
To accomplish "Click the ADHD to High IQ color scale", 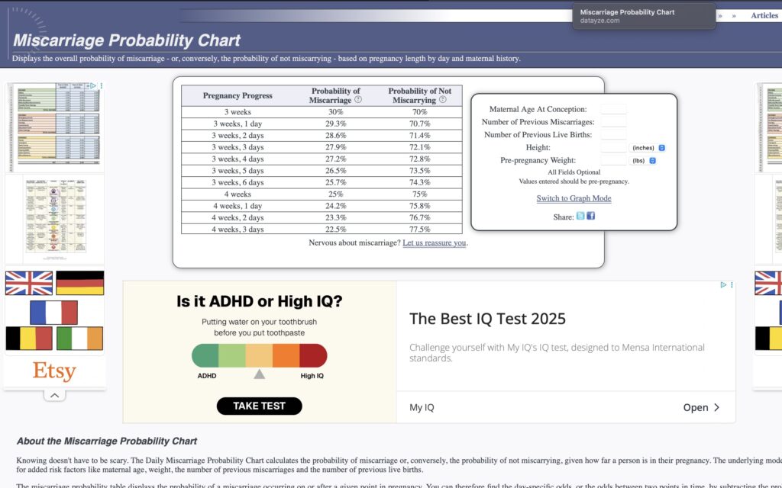I will coord(259,355).
